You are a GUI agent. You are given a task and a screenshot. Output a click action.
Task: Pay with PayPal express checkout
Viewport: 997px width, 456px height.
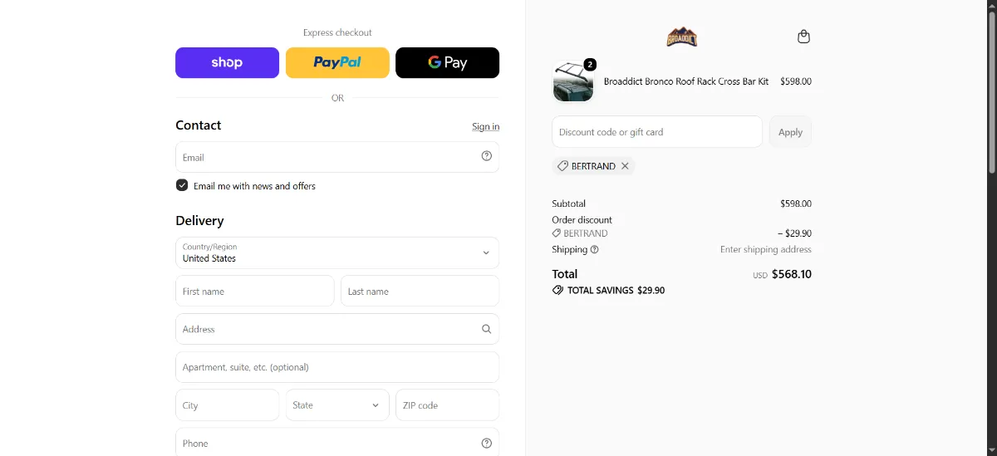337,62
